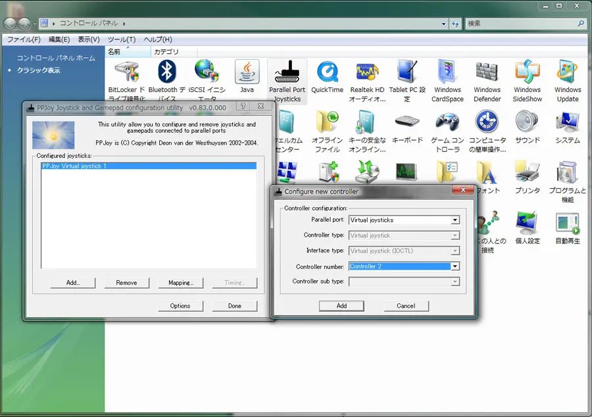Open プログラムと機能 icon
This screenshot has width=592, height=417.
coord(568,182)
